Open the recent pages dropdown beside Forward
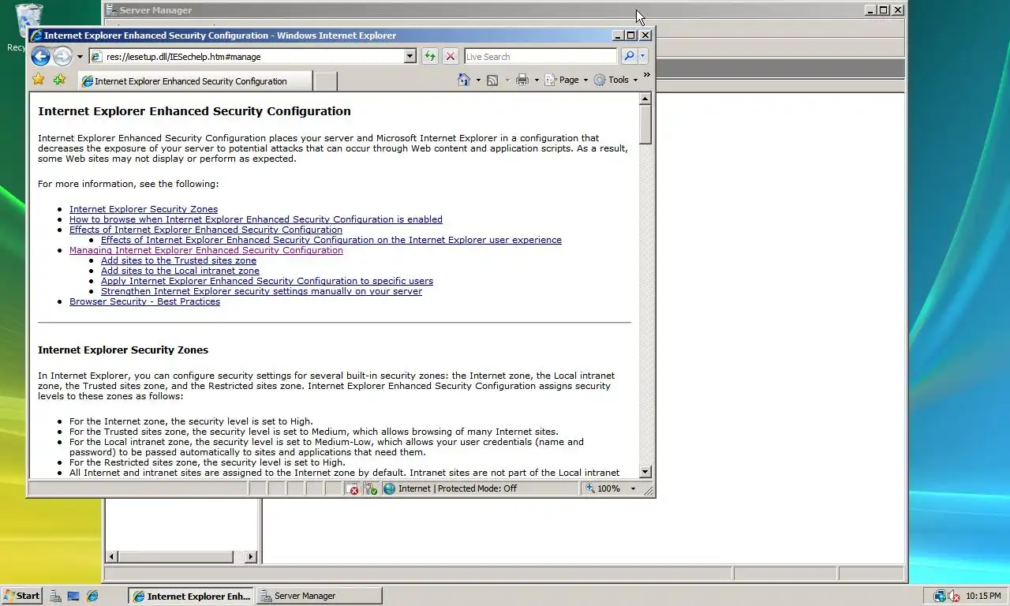The height and width of the screenshot is (606, 1010). coord(80,57)
